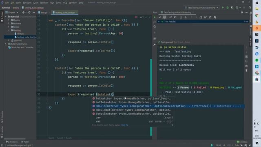
Task: Choose Should(matcher...) completion suggestion
Action: click(x=168, y=106)
